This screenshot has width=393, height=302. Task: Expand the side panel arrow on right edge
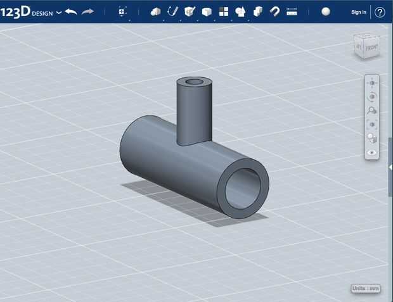390,167
